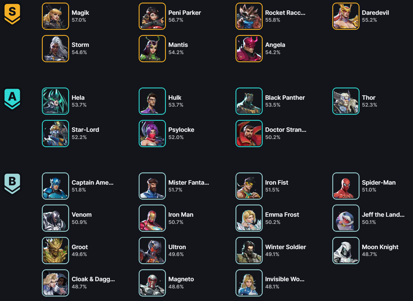This screenshot has height=301, width=413.
Task: Select the Venom portrait icon
Action: point(55,218)
